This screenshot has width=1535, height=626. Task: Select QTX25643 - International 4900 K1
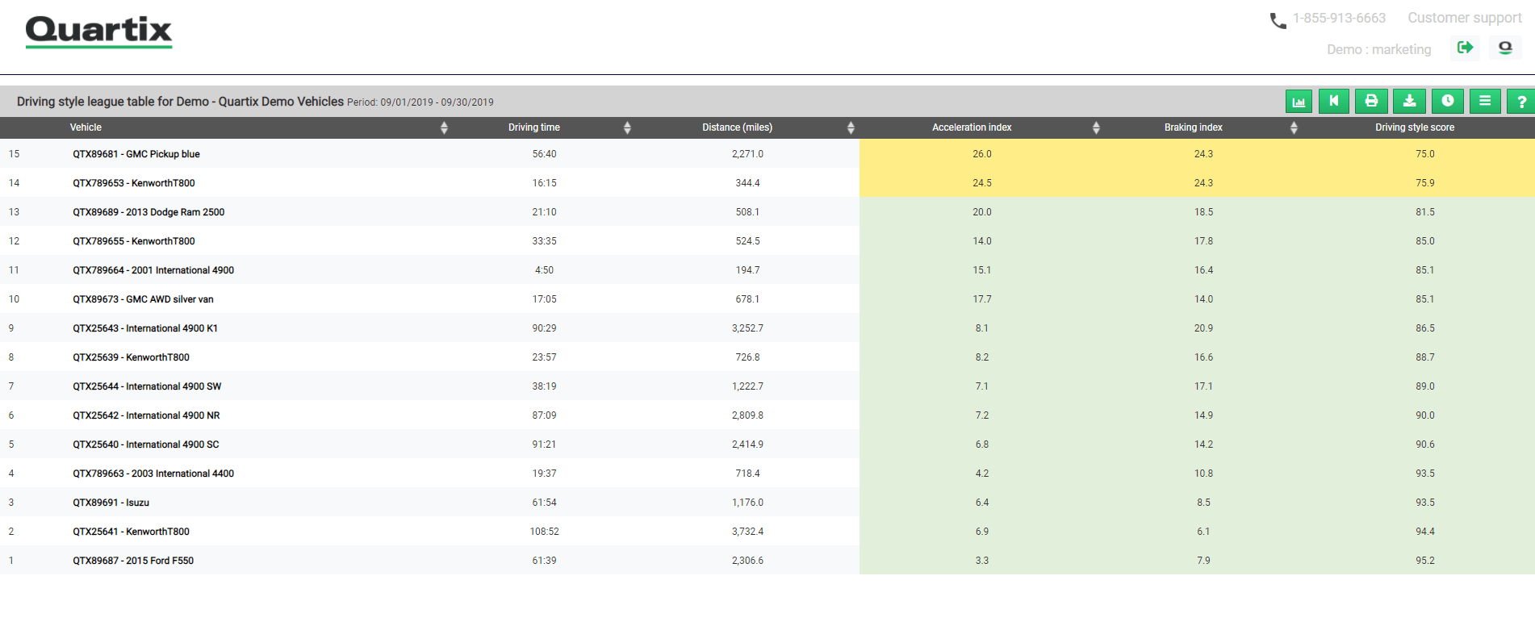pyautogui.click(x=145, y=328)
